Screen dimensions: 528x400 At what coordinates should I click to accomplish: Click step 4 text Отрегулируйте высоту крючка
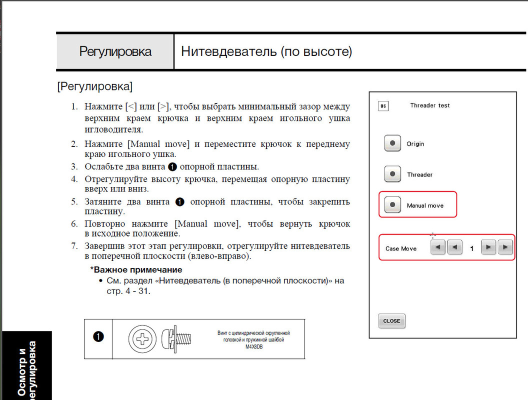coord(217,184)
